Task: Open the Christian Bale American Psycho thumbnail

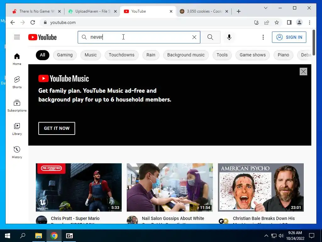Action: pyautogui.click(x=261, y=187)
